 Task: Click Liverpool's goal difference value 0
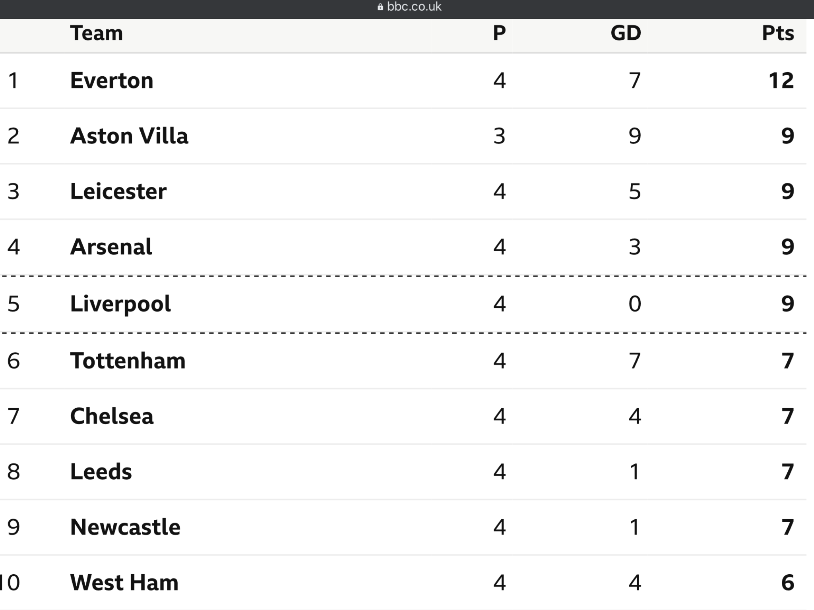point(635,304)
